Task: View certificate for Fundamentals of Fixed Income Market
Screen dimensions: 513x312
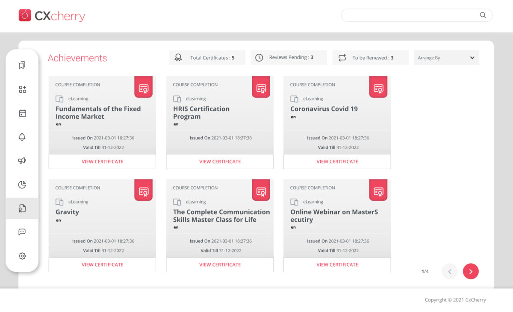Action: point(102,162)
